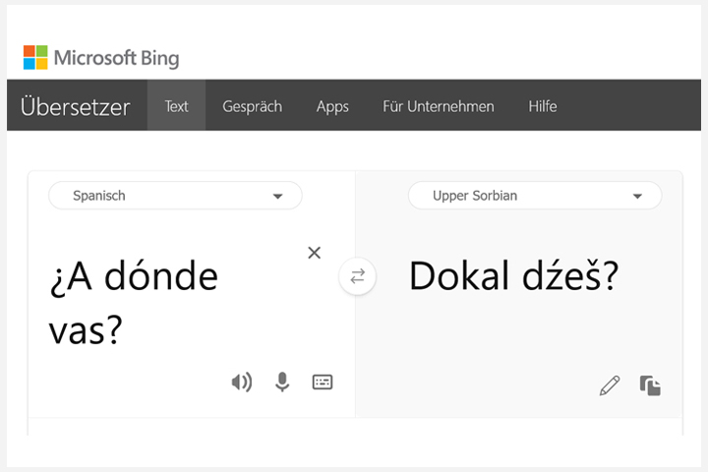708x472 pixels.
Task: Click the pencil edit translation icon
Action: (610, 385)
